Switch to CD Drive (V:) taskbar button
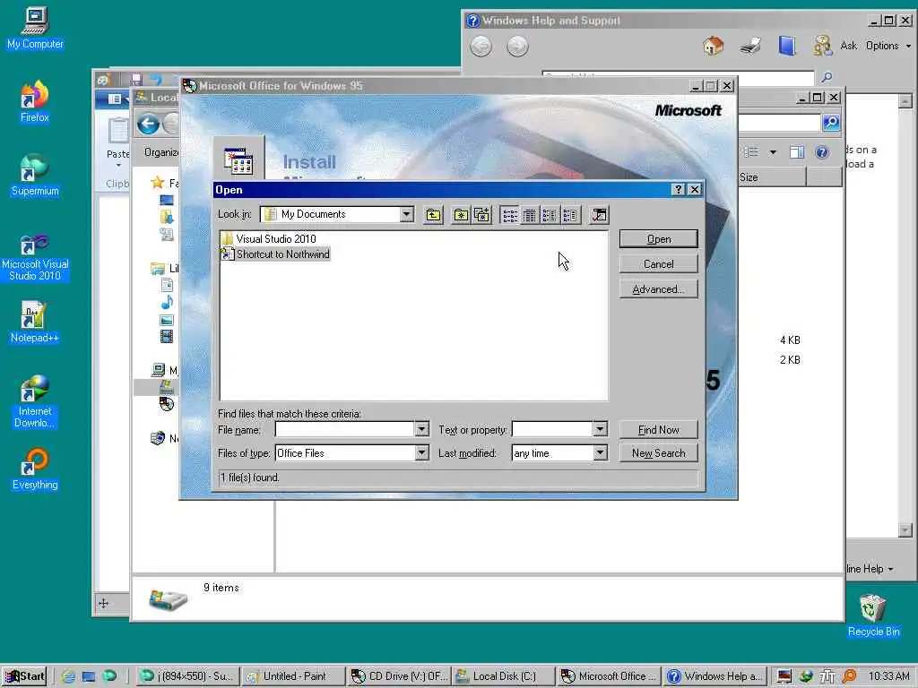This screenshot has height=688, width=918. pos(398,676)
